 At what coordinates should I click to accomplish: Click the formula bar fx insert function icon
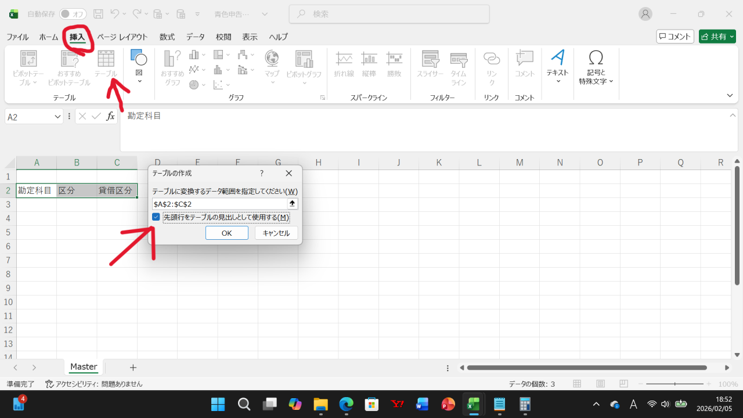click(110, 117)
